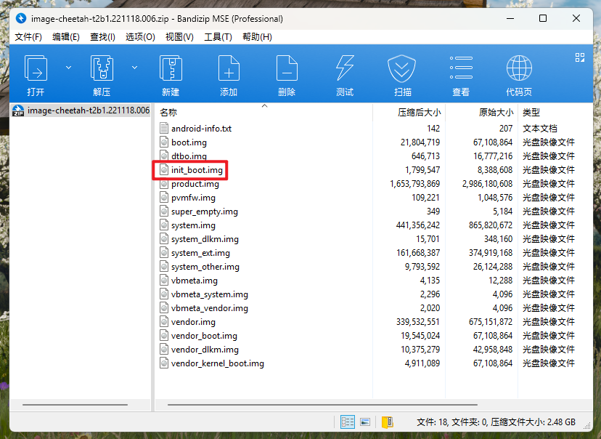The width and height of the screenshot is (601, 439).
Task: Select the android-info.txt file
Action: (x=201, y=129)
